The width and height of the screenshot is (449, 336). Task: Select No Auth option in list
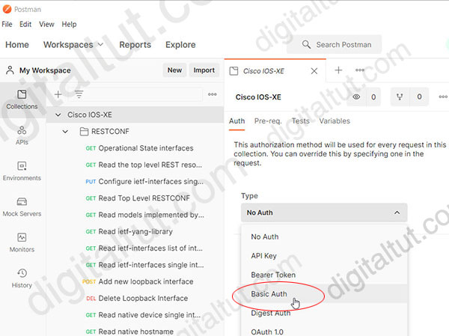pyautogui.click(x=324, y=237)
